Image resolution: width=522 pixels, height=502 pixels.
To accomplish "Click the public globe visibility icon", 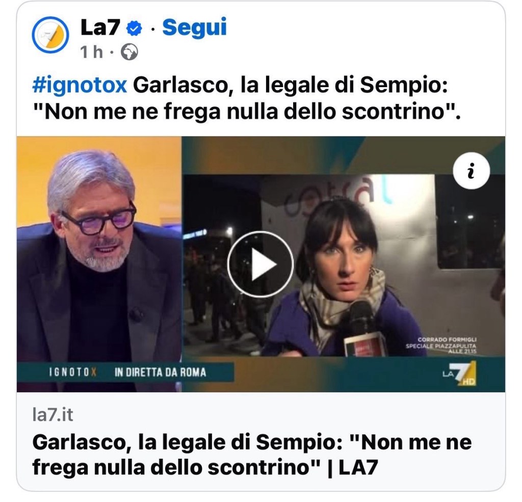I will (129, 52).
